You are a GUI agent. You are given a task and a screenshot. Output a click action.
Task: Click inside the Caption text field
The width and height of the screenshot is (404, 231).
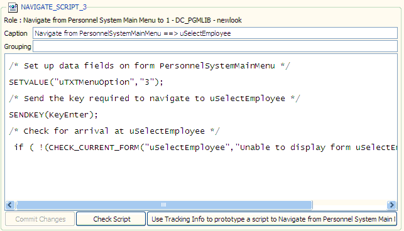[215, 33]
